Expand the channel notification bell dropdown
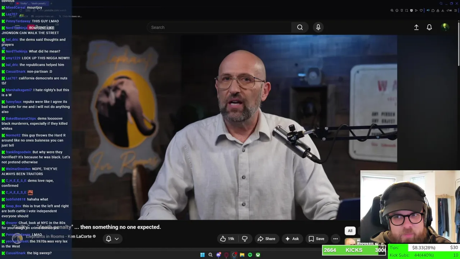The height and width of the screenshot is (259, 460). coord(112,238)
